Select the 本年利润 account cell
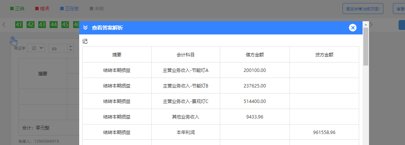 coord(186,133)
